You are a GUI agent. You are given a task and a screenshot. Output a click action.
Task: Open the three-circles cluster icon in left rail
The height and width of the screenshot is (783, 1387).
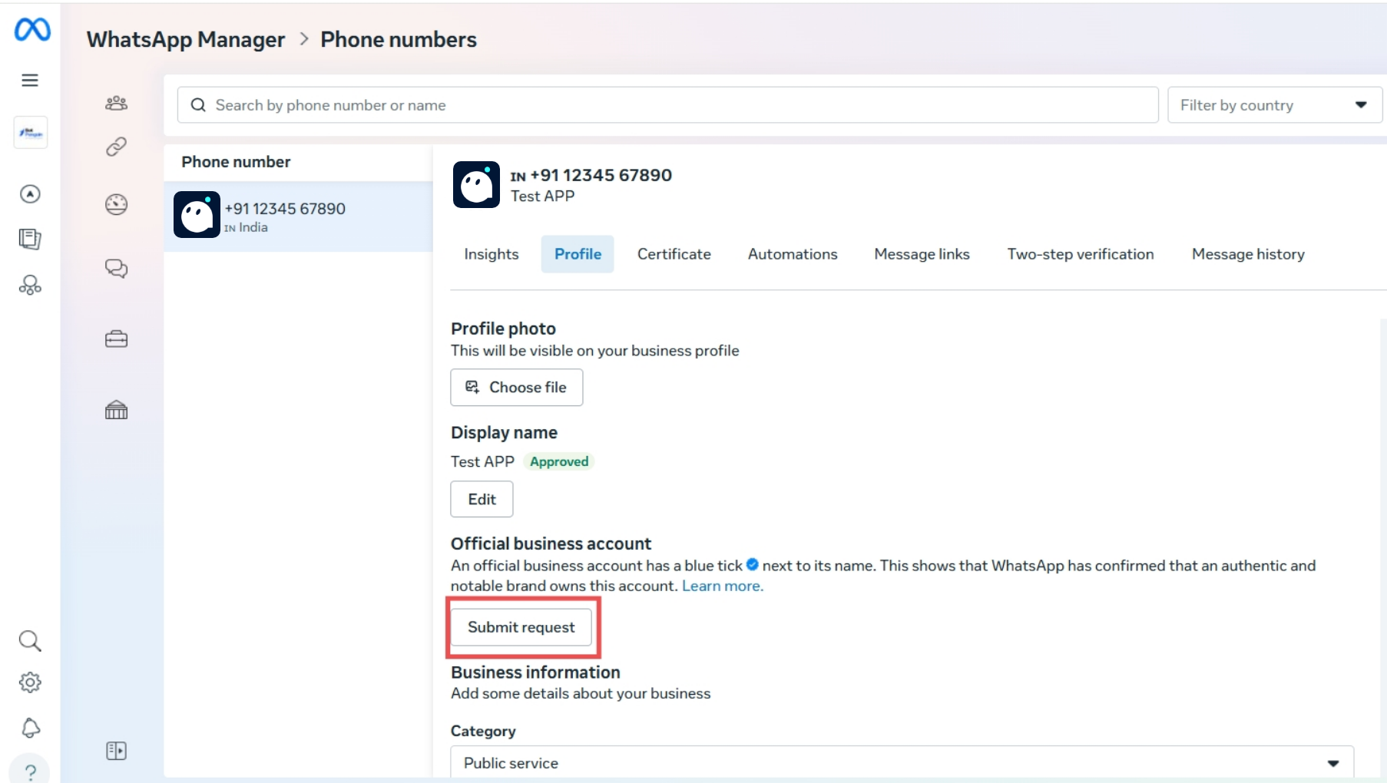click(30, 285)
